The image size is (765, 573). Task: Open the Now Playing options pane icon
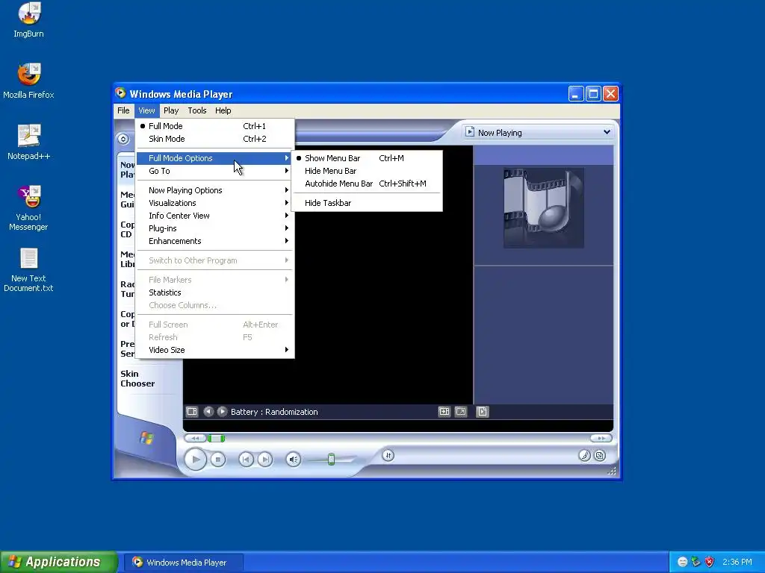192,412
